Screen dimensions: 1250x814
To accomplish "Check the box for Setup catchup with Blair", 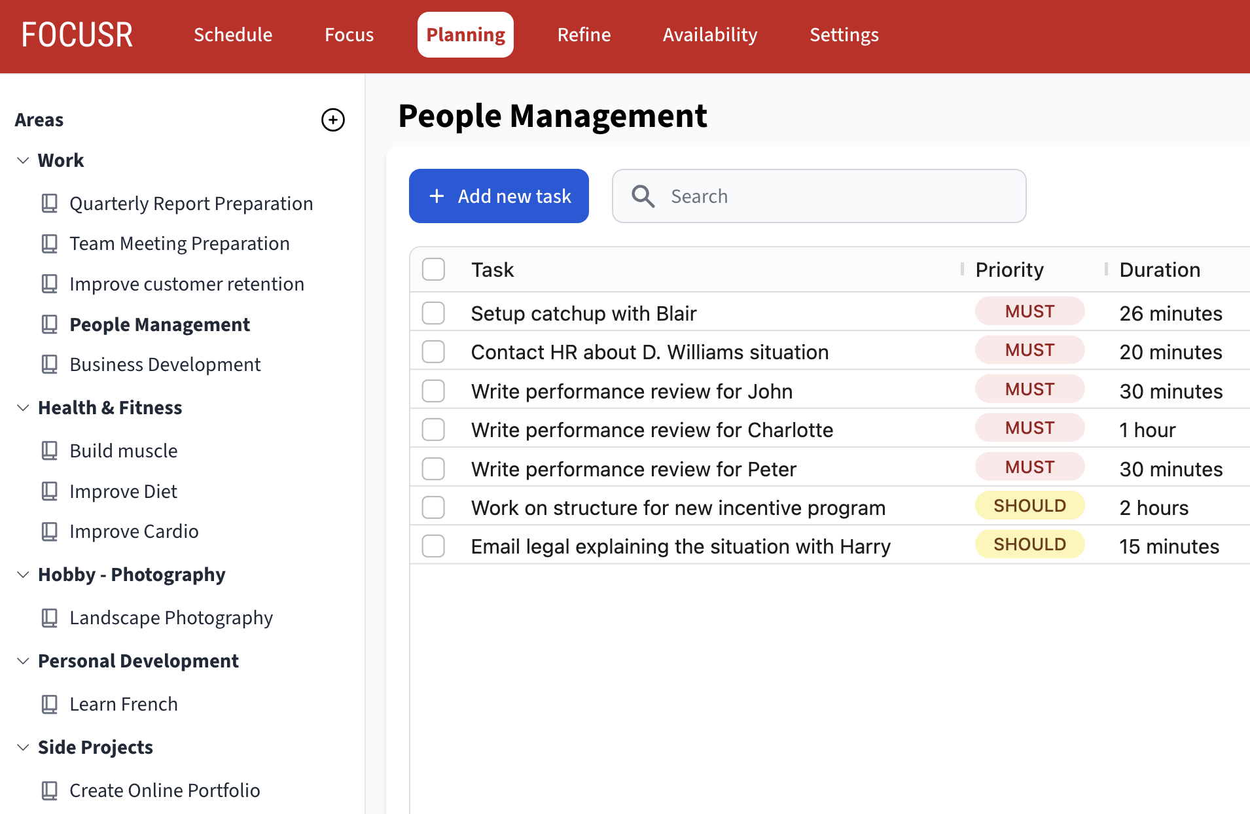I will (433, 313).
